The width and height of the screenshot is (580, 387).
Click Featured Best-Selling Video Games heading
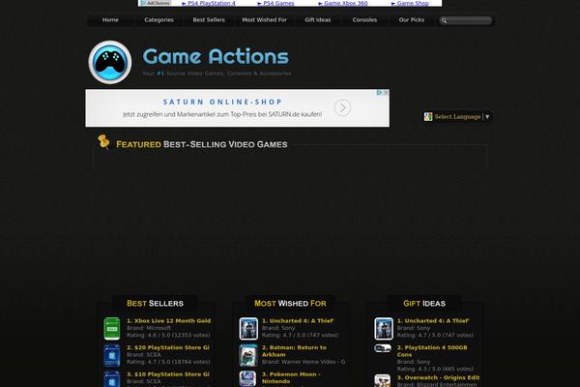(x=202, y=144)
